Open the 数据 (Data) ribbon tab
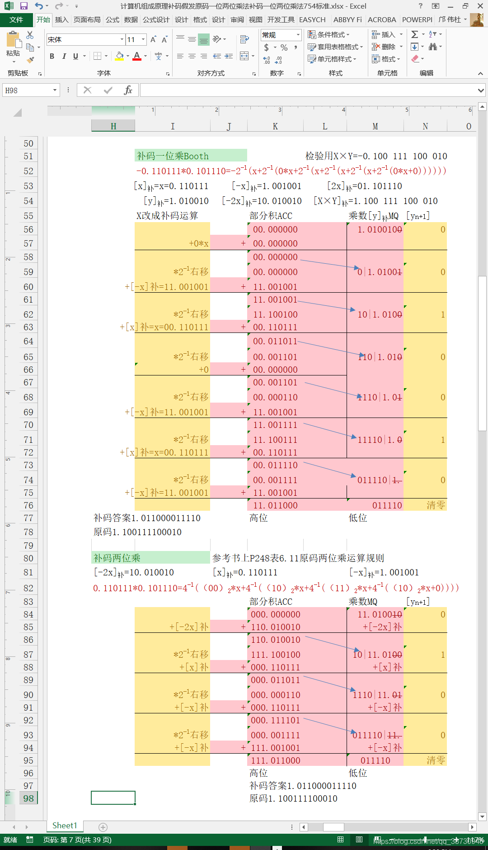Viewport: 488px width, 850px height. 131,20
